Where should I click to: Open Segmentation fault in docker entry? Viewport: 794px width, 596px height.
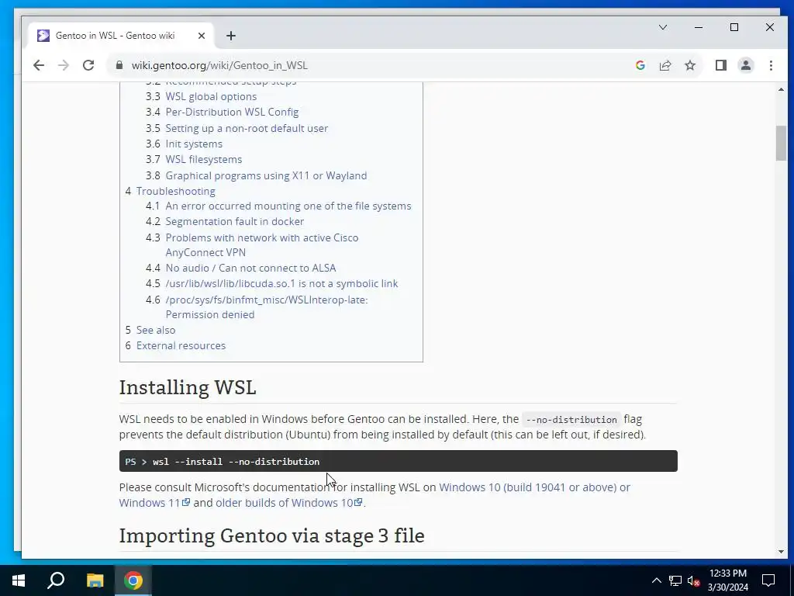pyautogui.click(x=234, y=221)
